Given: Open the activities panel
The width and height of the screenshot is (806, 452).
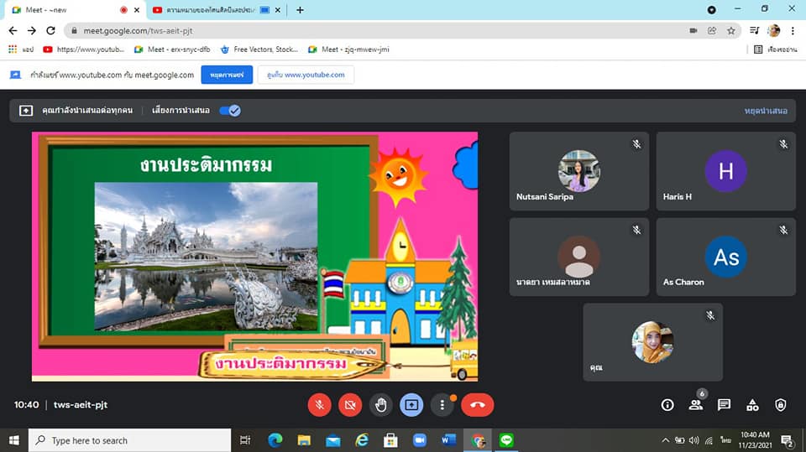Looking at the screenshot, I should [x=752, y=405].
